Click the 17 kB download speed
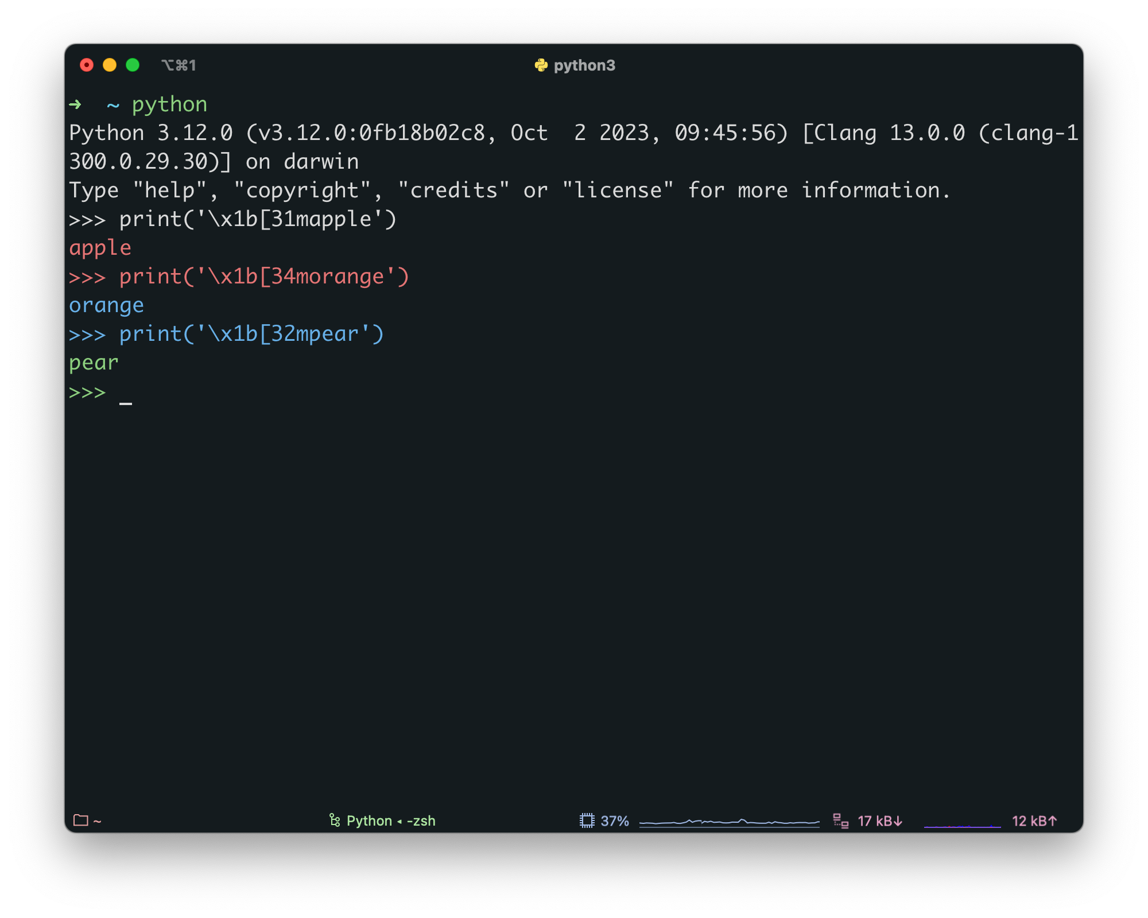 (x=880, y=821)
